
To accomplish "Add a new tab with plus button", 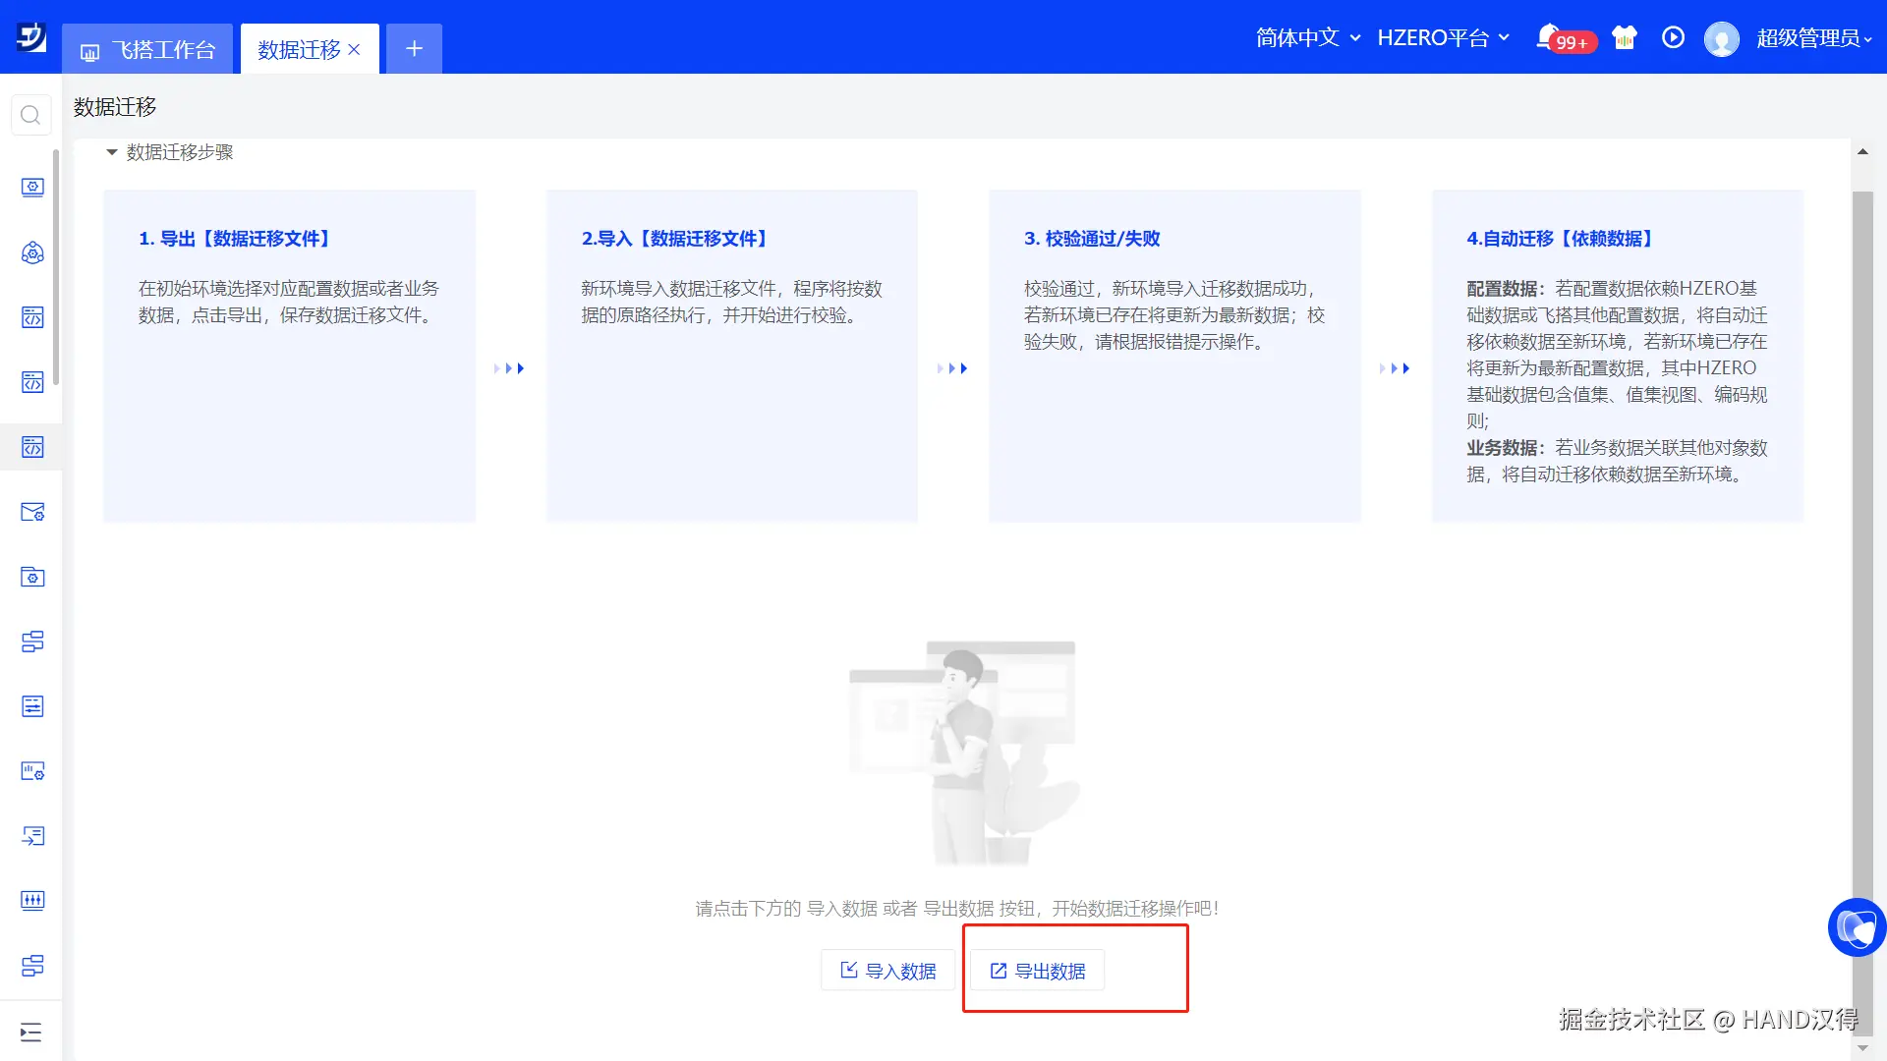I will [x=414, y=49].
